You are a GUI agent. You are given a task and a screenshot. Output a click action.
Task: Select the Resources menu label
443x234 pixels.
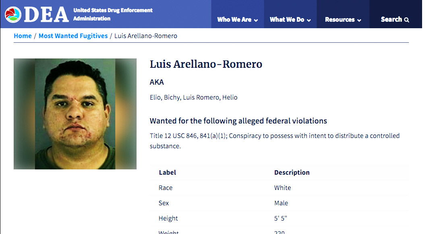pyautogui.click(x=339, y=19)
